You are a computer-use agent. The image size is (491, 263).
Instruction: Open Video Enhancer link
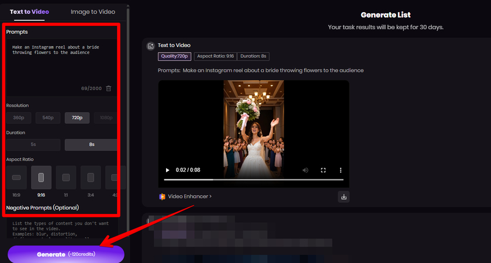[x=185, y=196]
